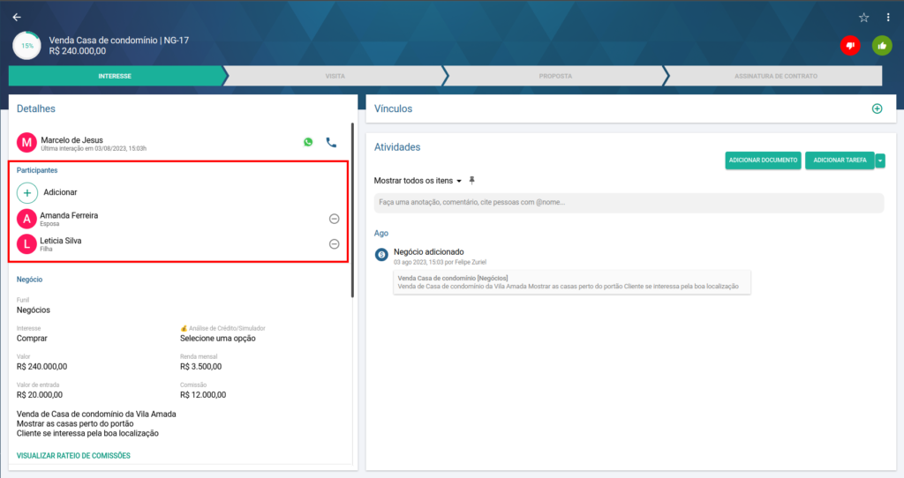Remove participant Amanda Ferreira

[x=334, y=219]
